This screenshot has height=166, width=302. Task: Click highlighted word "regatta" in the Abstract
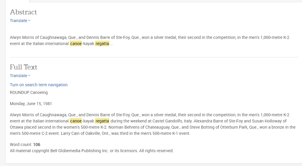pyautogui.click(x=102, y=44)
